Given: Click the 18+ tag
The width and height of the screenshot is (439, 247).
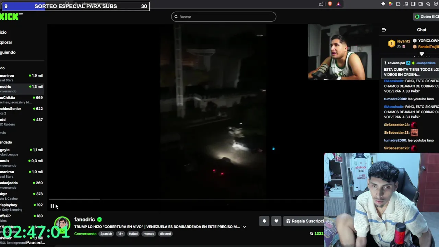Looking at the screenshot, I should click(120, 234).
